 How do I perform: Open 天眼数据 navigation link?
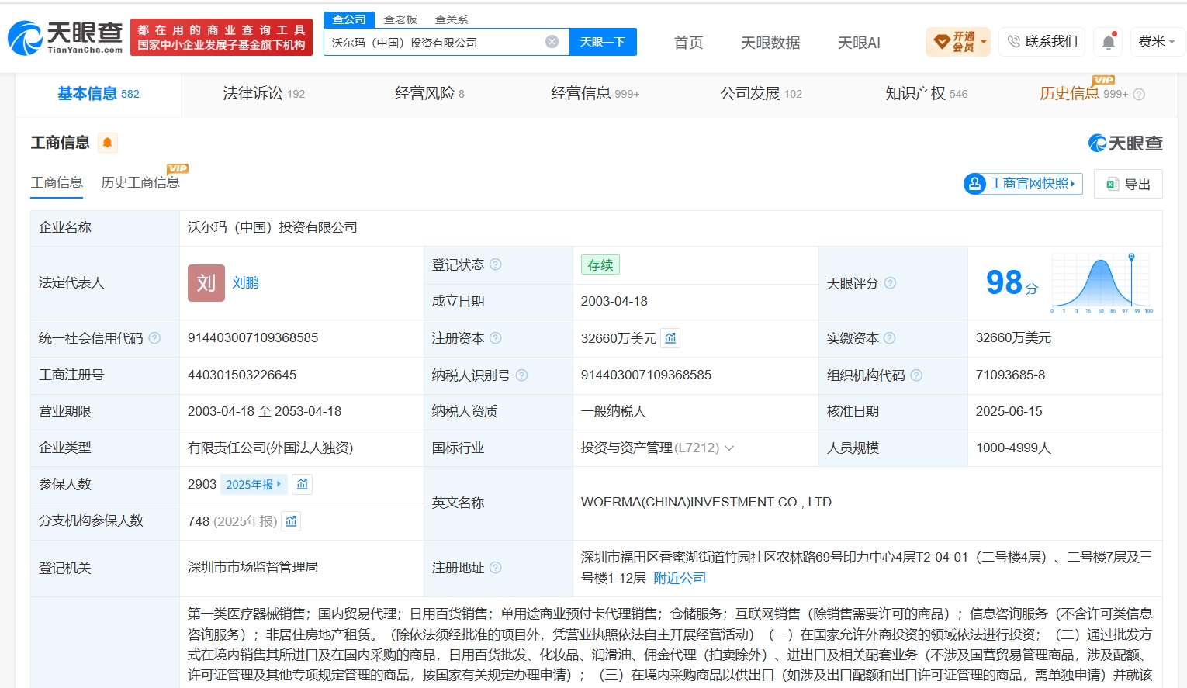coord(770,43)
